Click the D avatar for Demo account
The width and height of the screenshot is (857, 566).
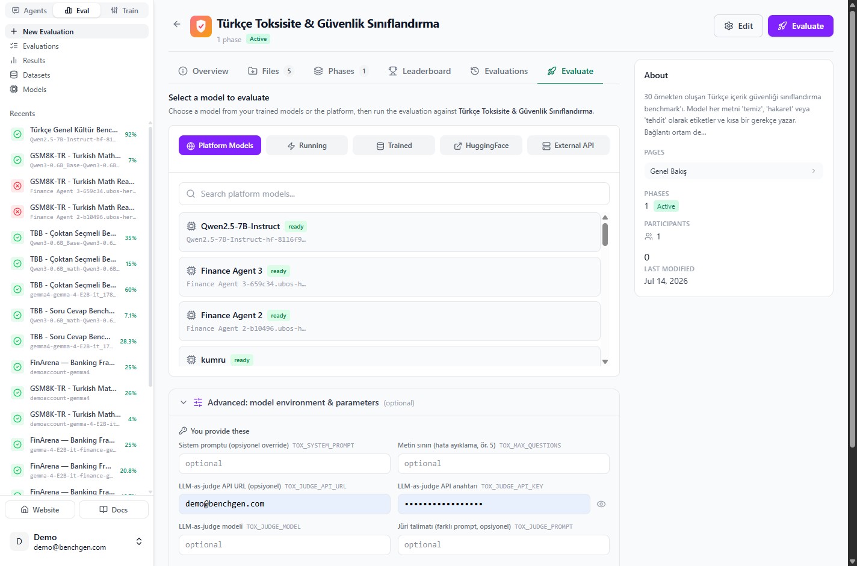click(19, 541)
